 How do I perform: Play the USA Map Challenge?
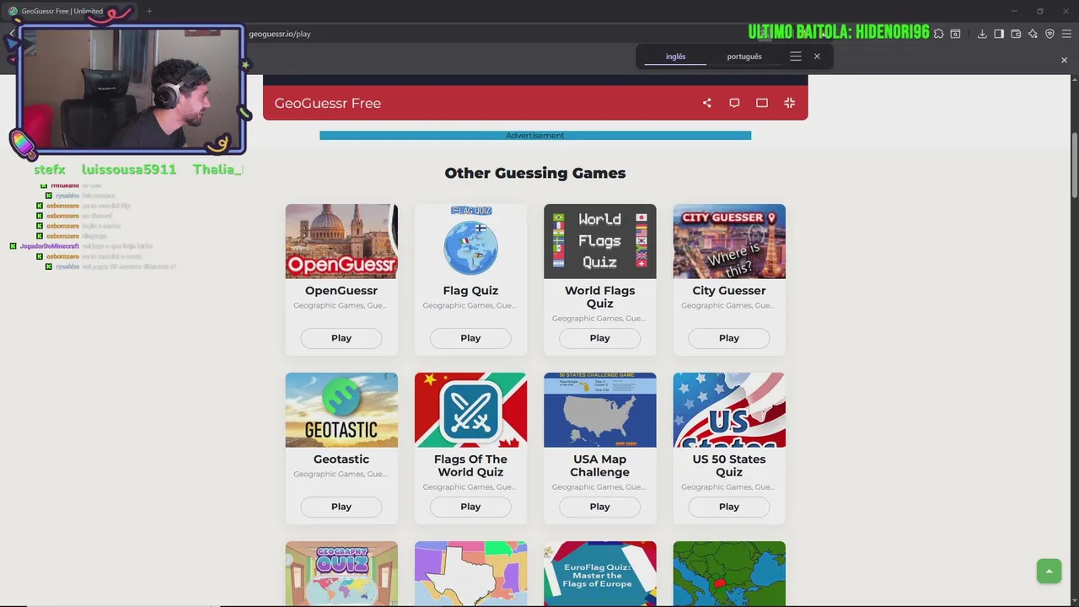600,507
